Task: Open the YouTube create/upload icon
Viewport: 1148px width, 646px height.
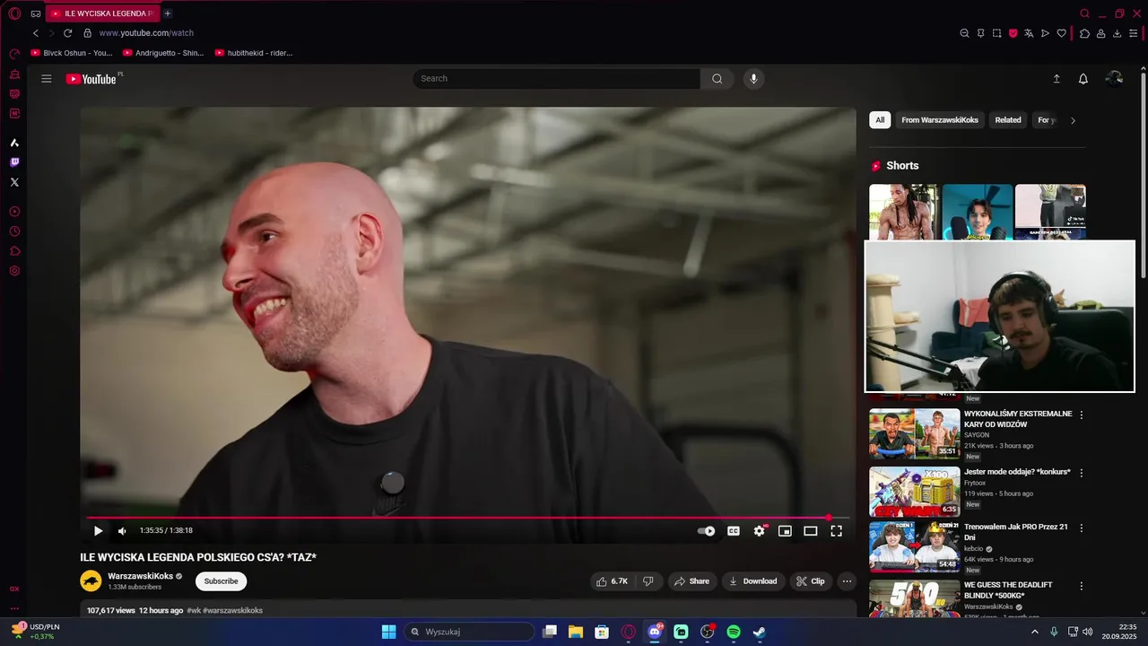Action: click(1057, 79)
